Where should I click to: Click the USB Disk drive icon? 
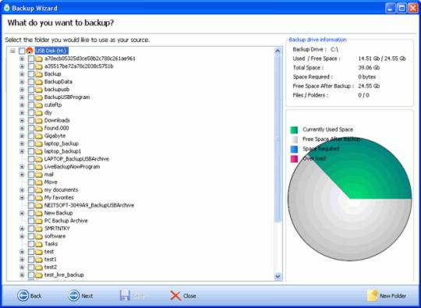(30, 51)
